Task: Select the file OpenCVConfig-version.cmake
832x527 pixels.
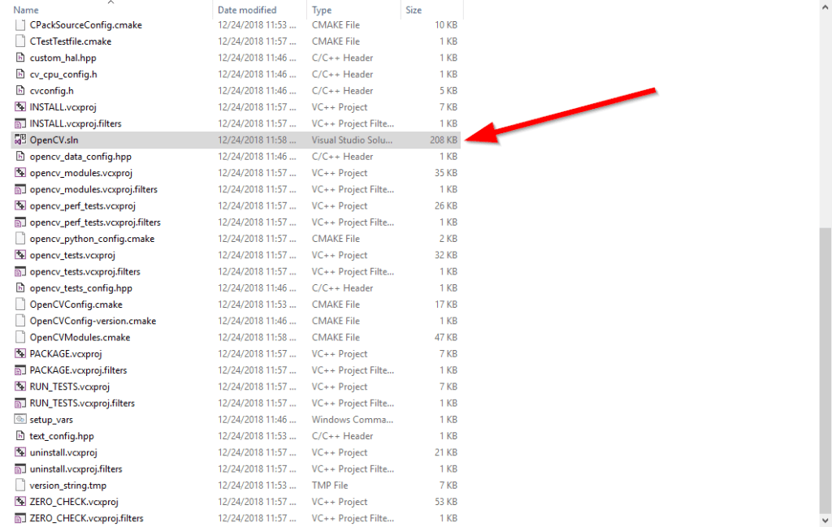Action: click(93, 321)
